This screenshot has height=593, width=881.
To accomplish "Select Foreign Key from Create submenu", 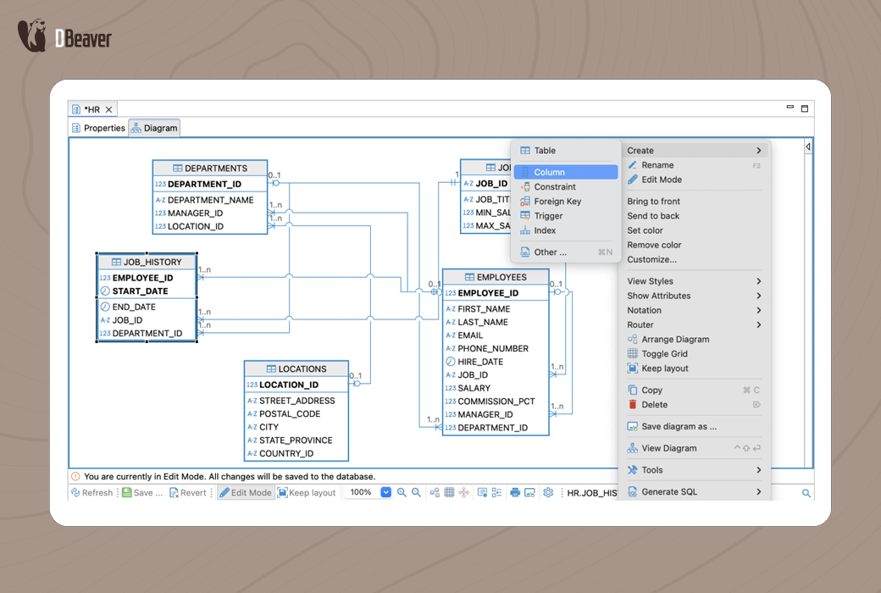I will click(x=557, y=202).
